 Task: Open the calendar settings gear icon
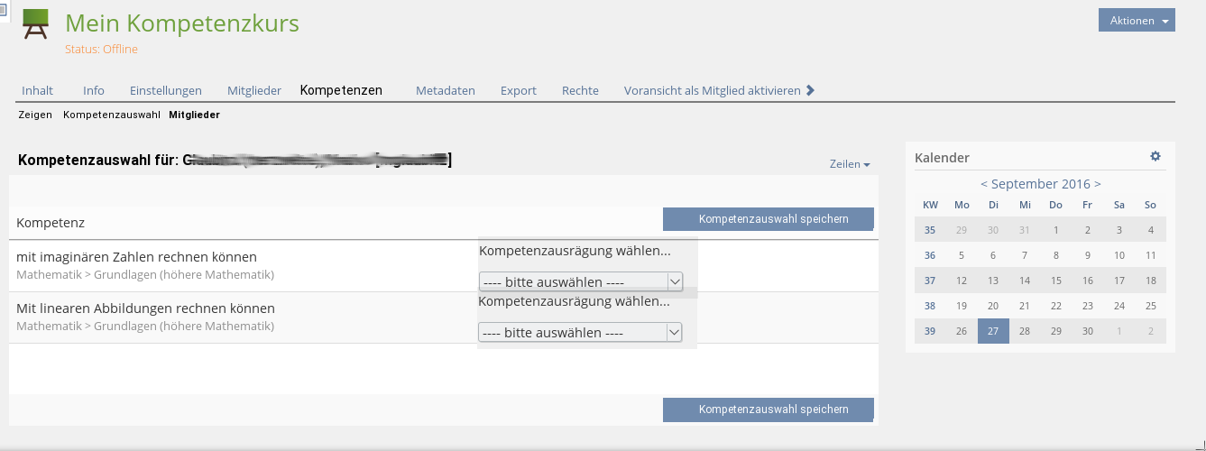tap(1155, 156)
